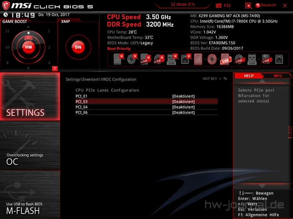Click the DDR Speed 3200 MHz value
This screenshot has width=293, height=219.
[160, 24]
